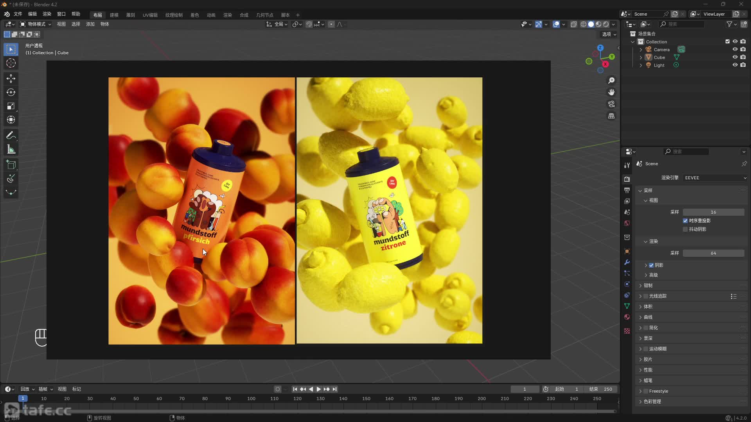751x422 pixels.
Task: Select wireframe viewport shading
Action: [583, 24]
